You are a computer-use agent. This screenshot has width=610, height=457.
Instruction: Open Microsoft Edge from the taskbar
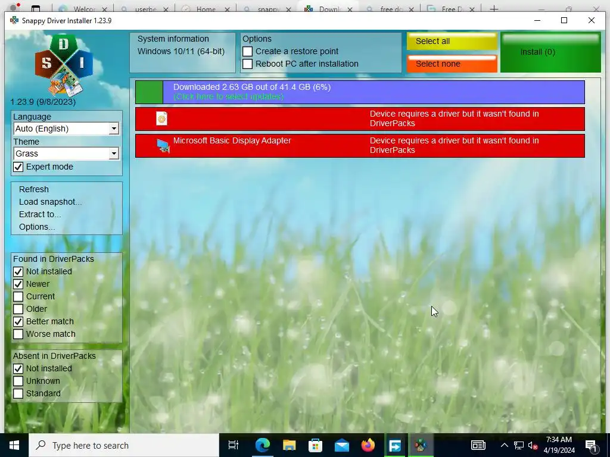tap(263, 445)
